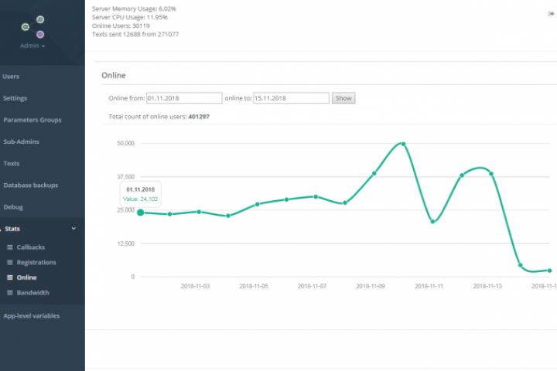Click the list icon beside Callbacks
557x371 pixels.
tap(10, 247)
